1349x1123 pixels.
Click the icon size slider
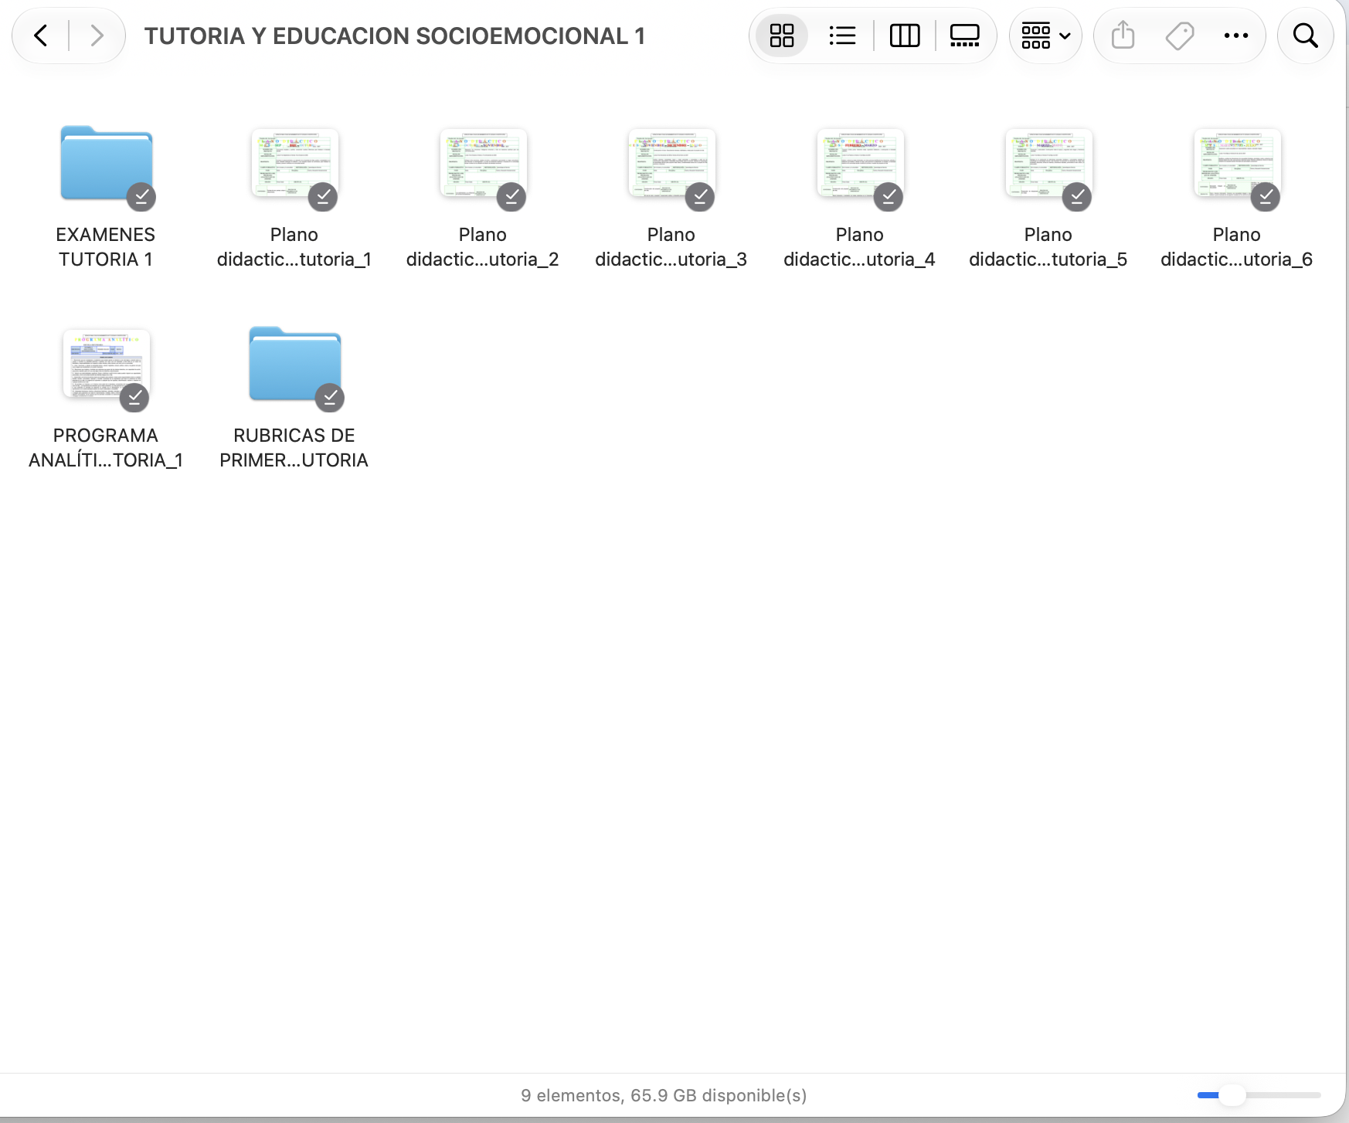coord(1259,1095)
